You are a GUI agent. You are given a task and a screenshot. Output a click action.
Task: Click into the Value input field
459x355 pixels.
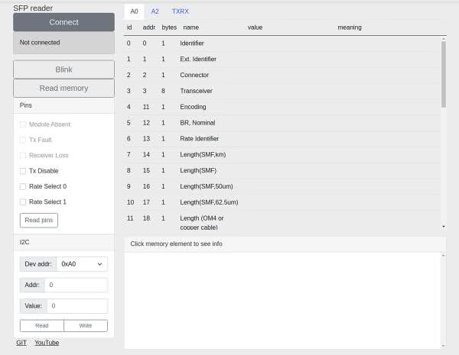click(76, 305)
